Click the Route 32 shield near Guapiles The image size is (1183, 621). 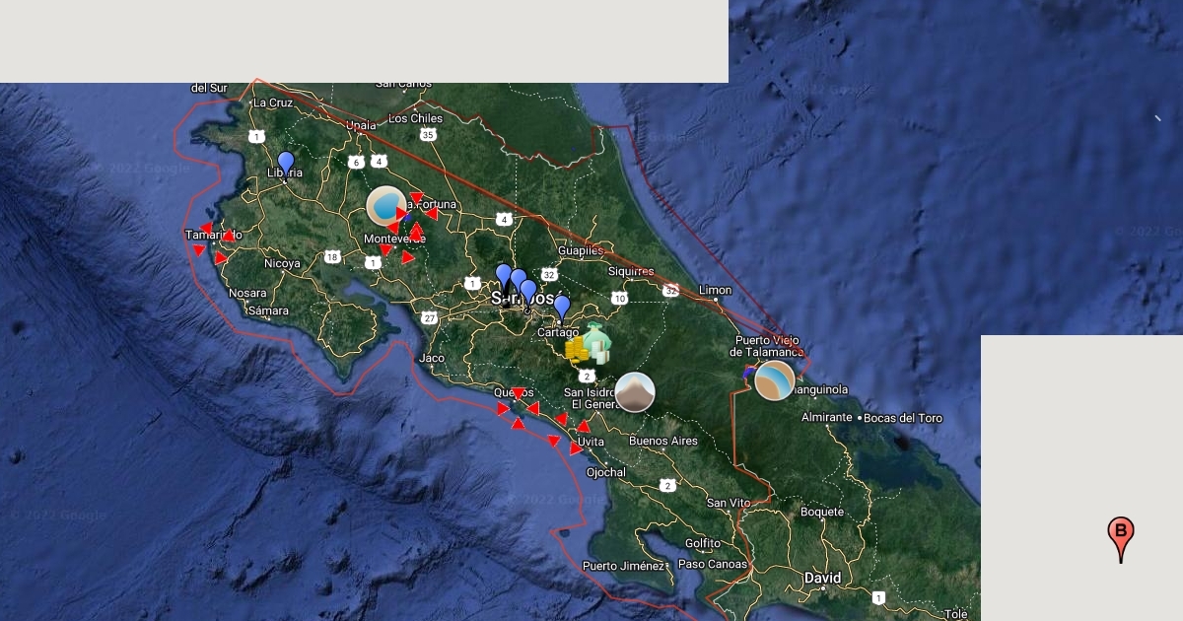(549, 275)
